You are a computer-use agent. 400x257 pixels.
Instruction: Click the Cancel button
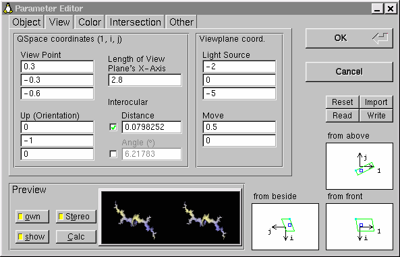pos(349,72)
